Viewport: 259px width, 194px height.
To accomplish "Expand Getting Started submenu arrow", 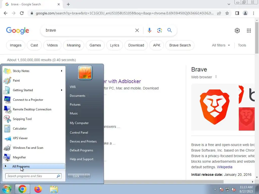I will 62,90.
